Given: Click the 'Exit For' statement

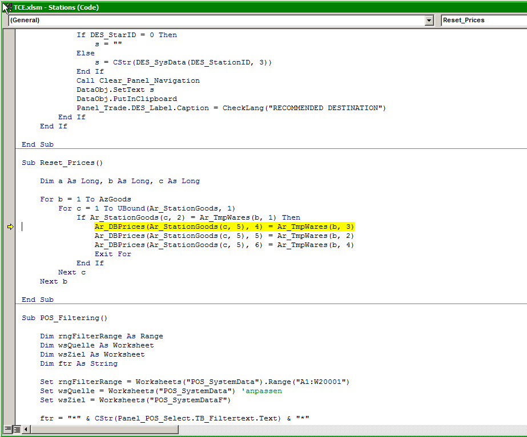Looking at the screenshot, I should pyautogui.click(x=113, y=254).
